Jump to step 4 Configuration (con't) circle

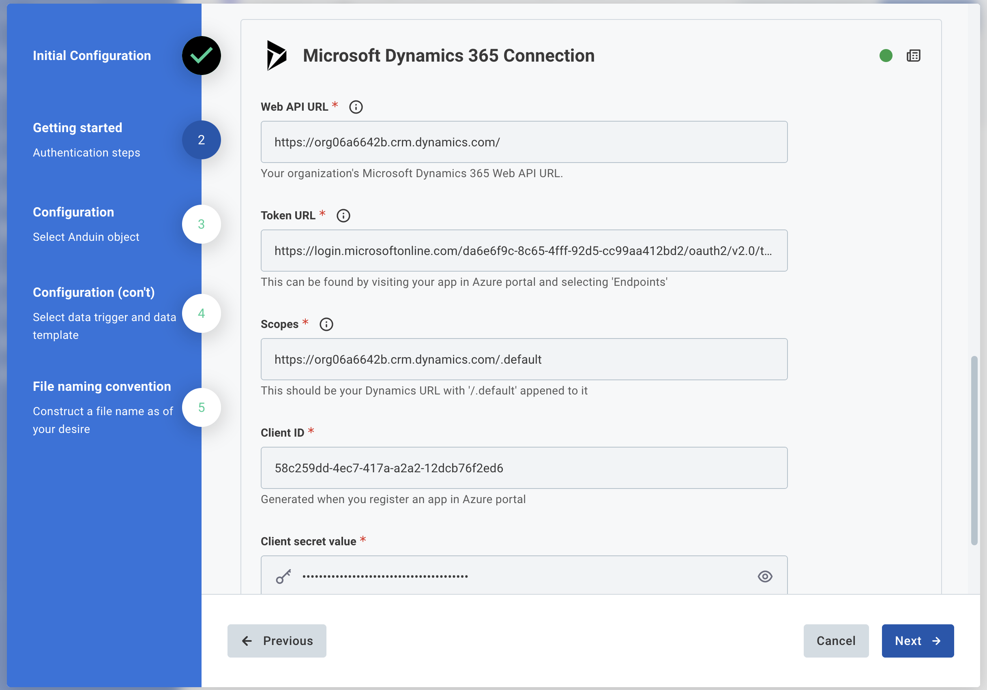click(201, 314)
